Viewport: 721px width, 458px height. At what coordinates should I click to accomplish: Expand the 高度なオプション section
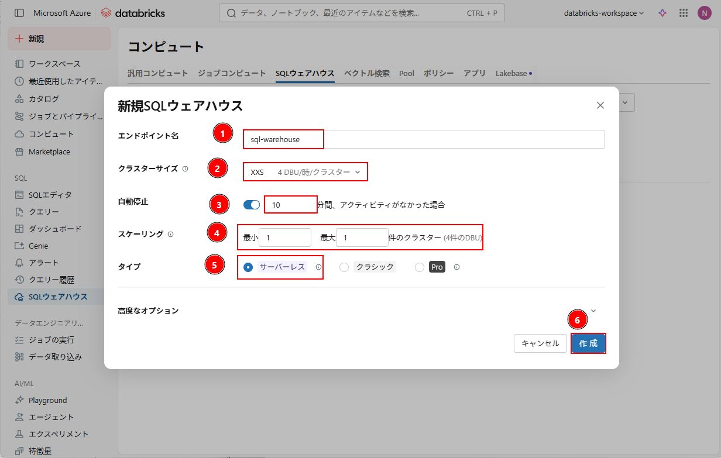593,311
